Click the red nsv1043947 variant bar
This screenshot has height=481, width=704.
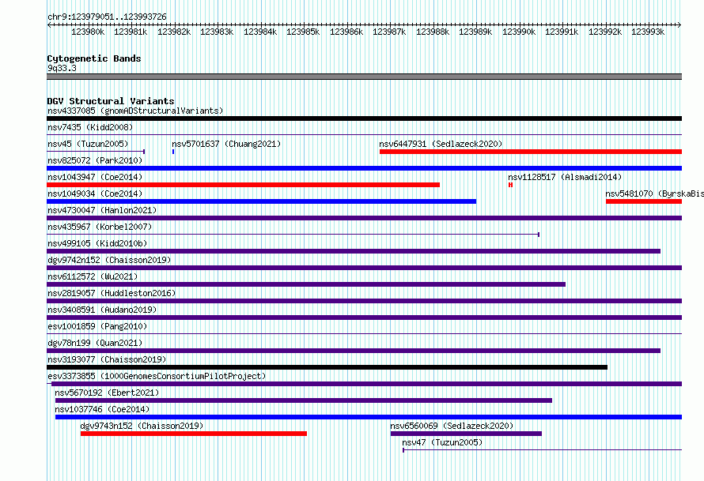click(x=244, y=185)
